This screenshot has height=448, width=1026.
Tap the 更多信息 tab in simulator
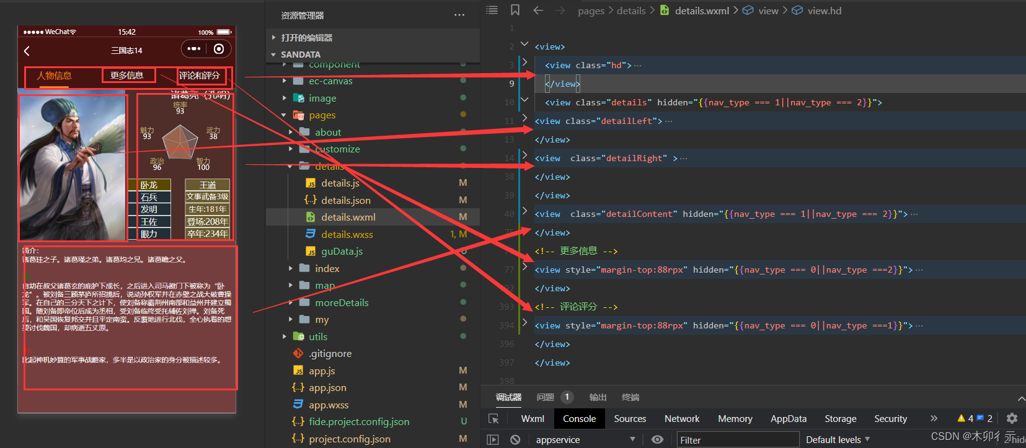tap(127, 75)
